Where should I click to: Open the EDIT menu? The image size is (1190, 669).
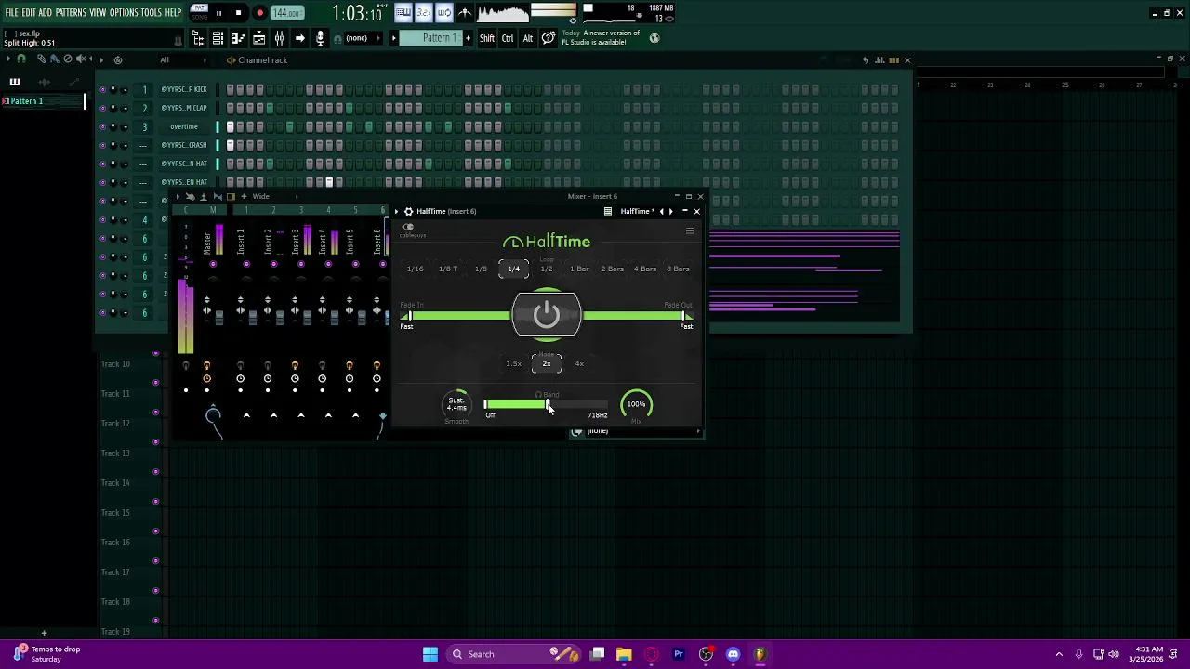pos(29,13)
